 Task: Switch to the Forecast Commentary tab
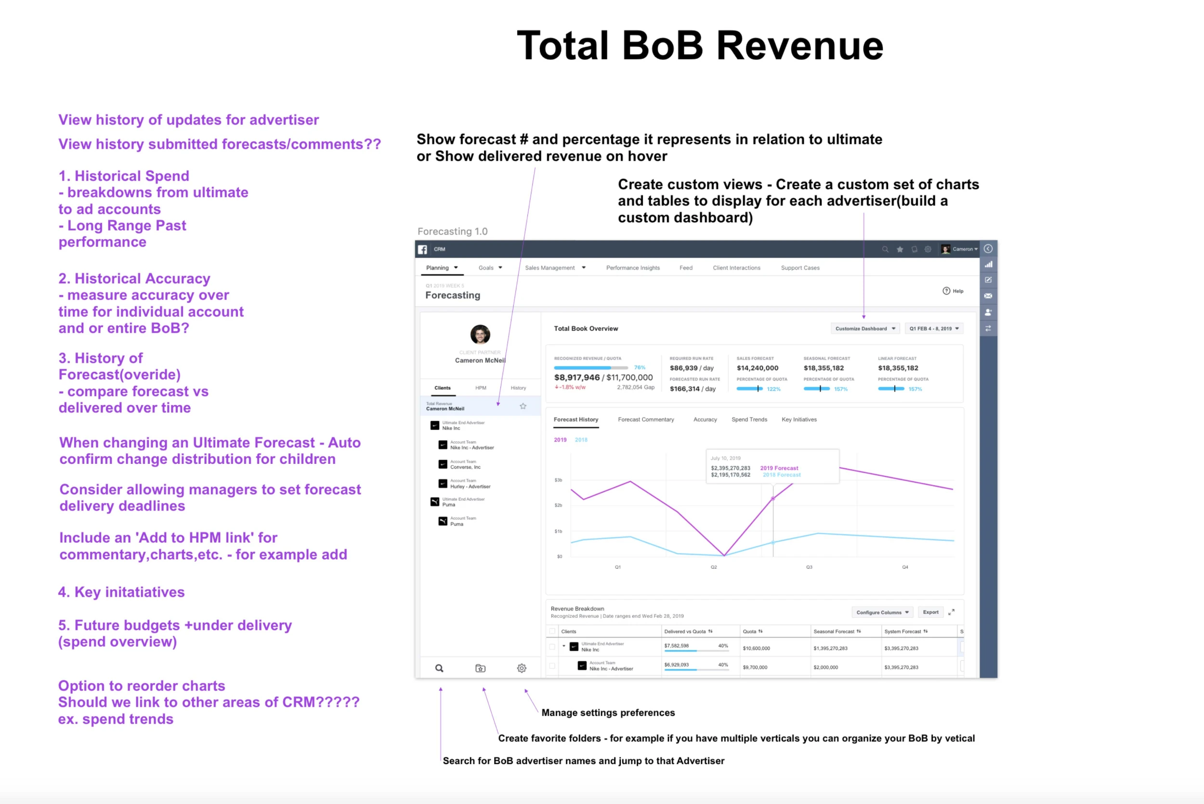646,420
